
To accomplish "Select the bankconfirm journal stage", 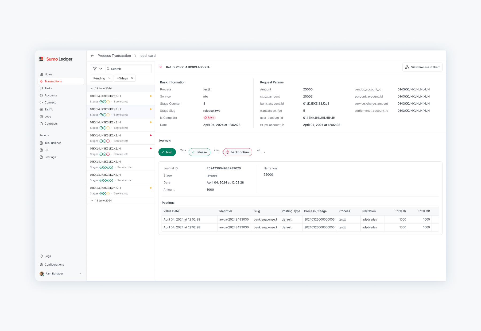I will click(238, 152).
